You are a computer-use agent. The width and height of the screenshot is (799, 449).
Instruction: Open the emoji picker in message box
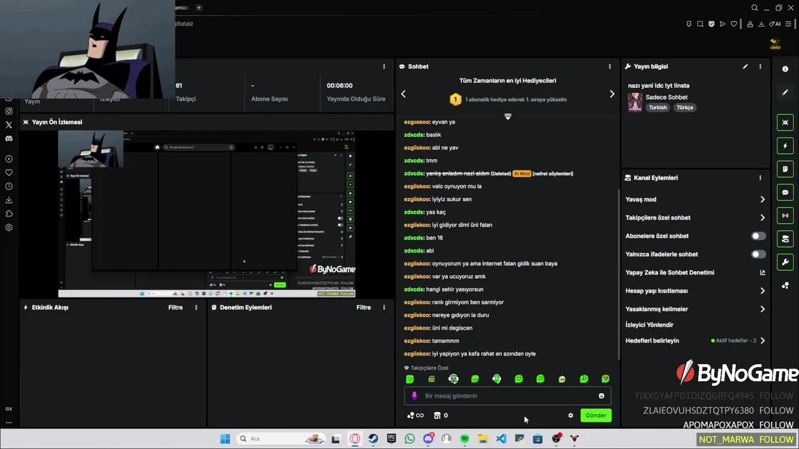pos(601,396)
